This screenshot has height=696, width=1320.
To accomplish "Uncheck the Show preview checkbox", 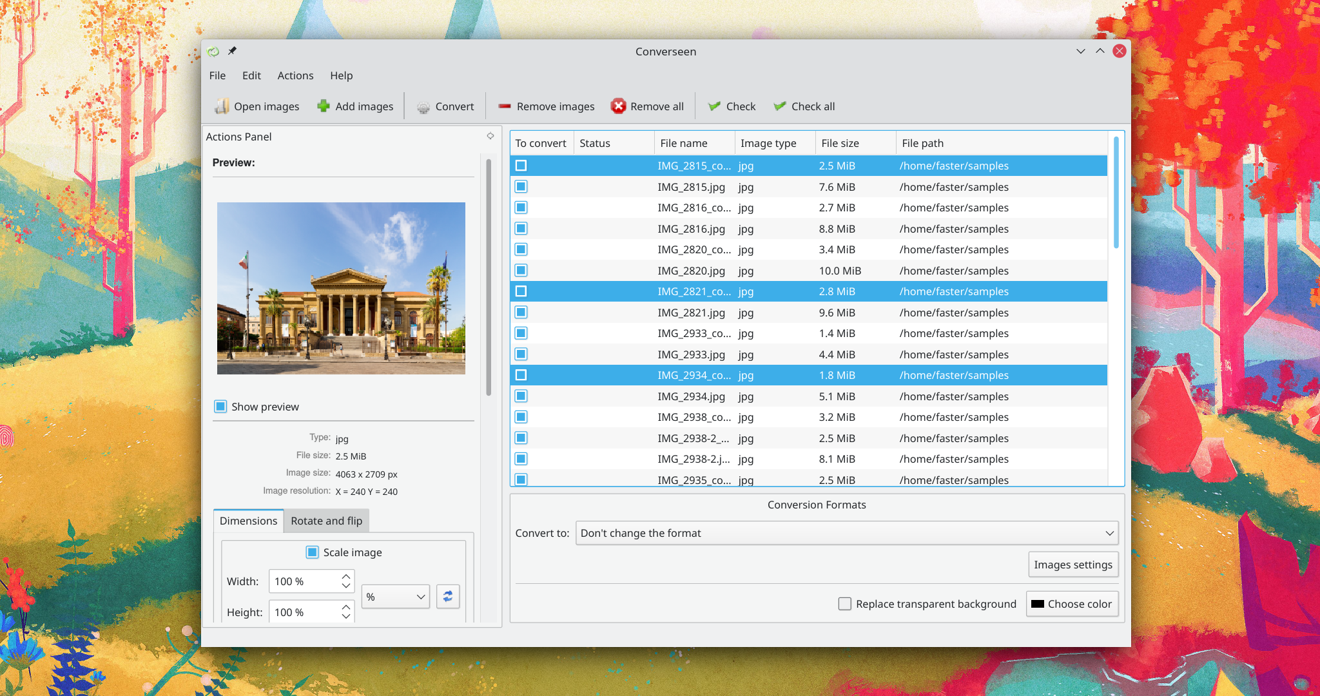I will 220,407.
